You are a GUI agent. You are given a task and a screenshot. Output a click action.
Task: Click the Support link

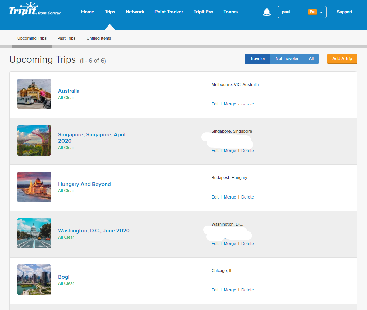click(344, 12)
